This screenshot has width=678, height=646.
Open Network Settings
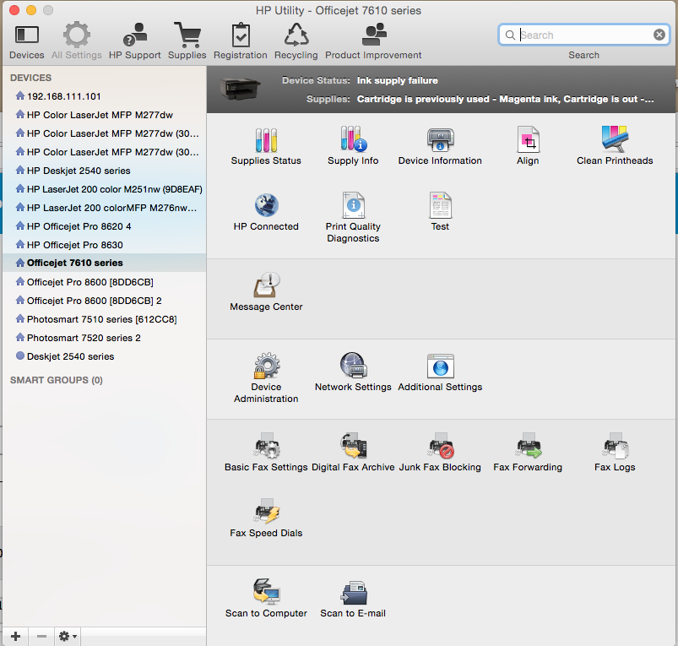[x=353, y=366]
